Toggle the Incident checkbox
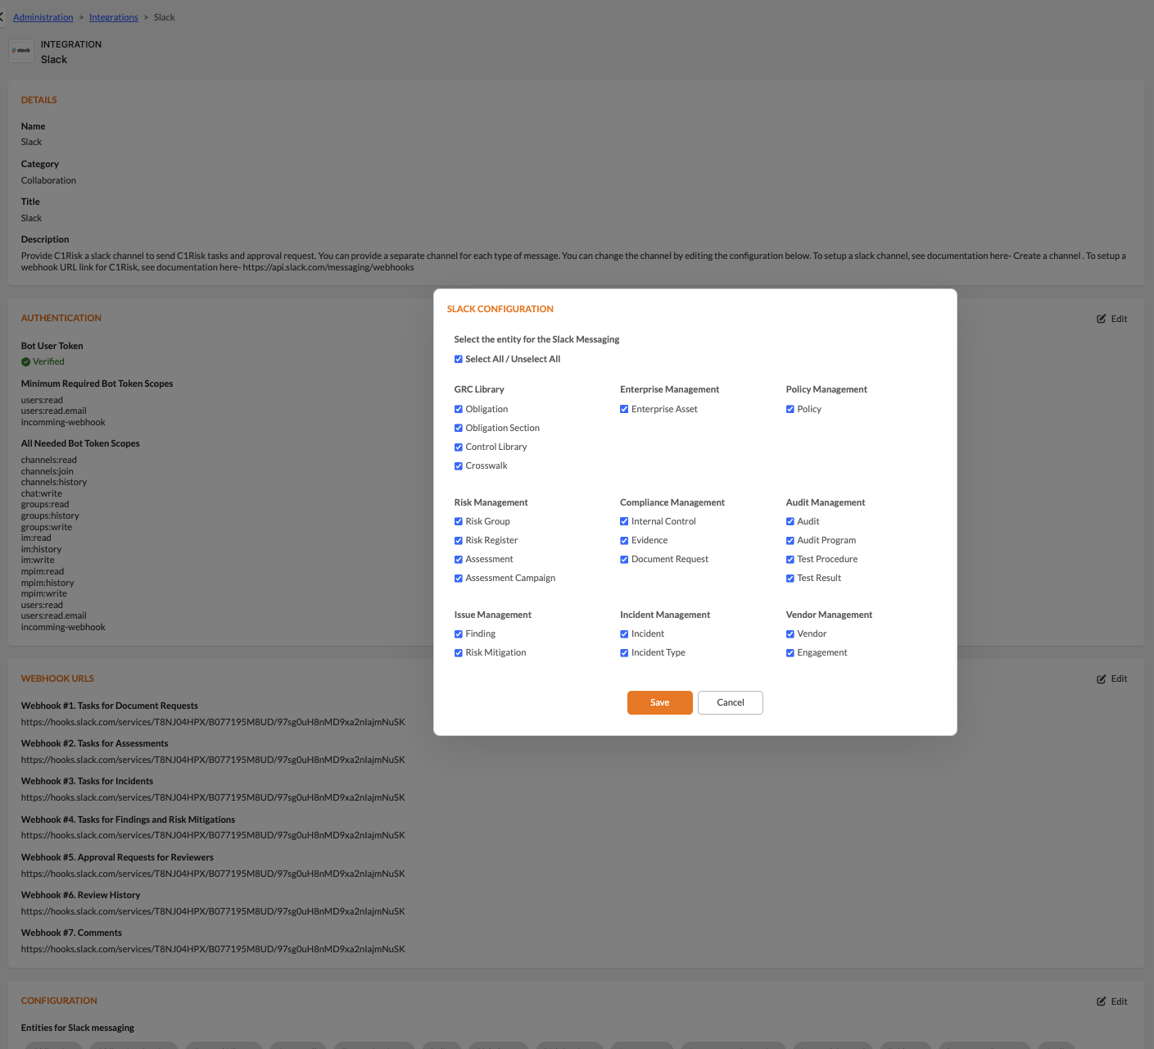The image size is (1154, 1049). [x=624, y=633]
